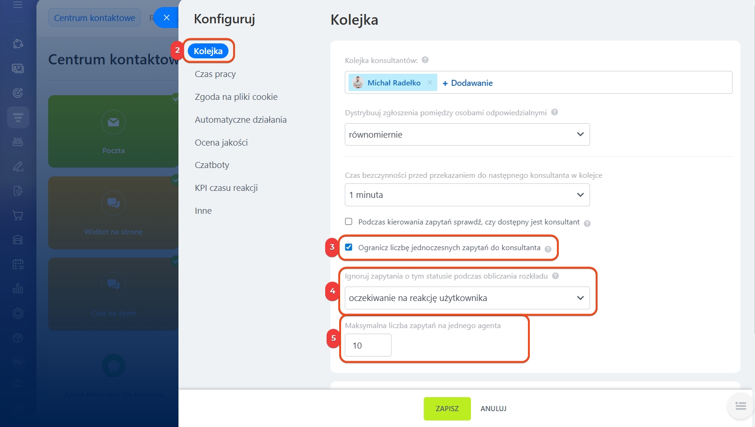Open KPI czasu reakcji section

tap(227, 188)
